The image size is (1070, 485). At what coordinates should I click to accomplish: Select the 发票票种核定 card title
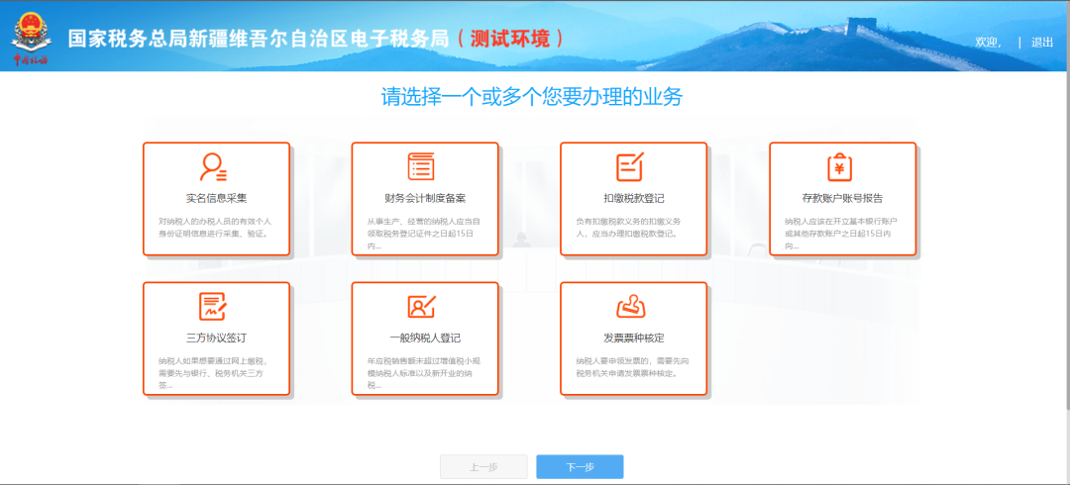tap(634, 339)
